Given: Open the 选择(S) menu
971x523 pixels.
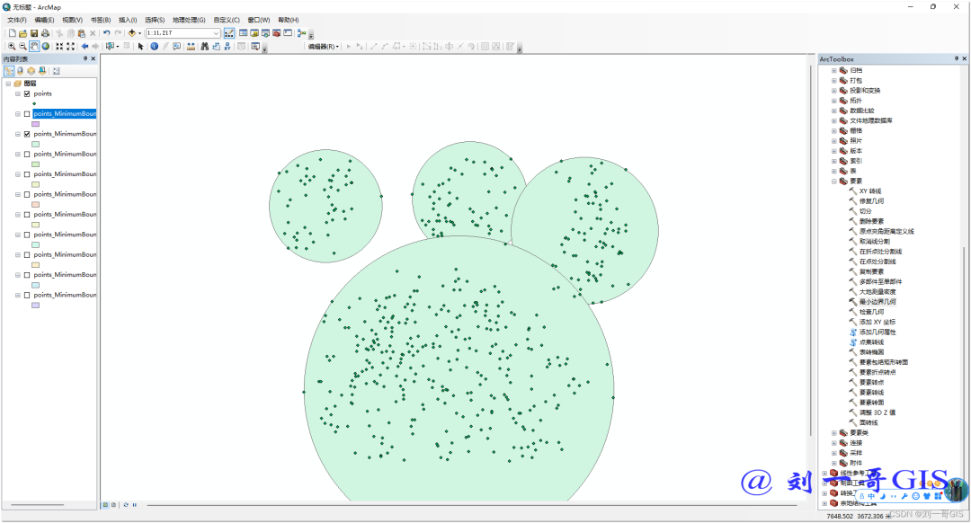Looking at the screenshot, I should pyautogui.click(x=155, y=20).
